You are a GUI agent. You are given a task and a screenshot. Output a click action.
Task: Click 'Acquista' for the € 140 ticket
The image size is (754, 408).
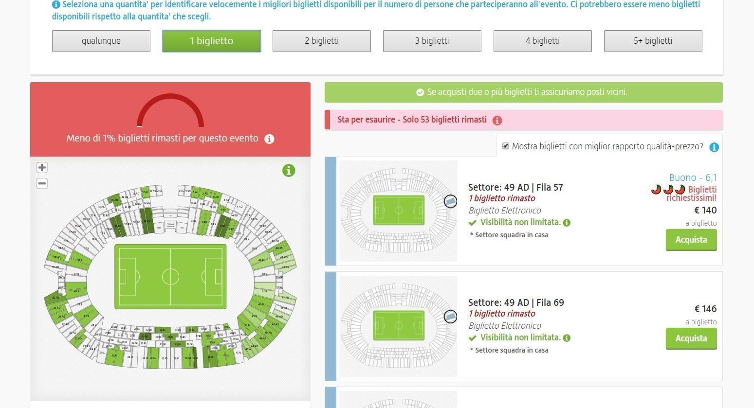(691, 240)
